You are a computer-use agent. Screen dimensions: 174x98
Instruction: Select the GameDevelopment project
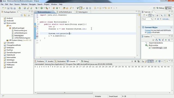[x=14, y=53]
